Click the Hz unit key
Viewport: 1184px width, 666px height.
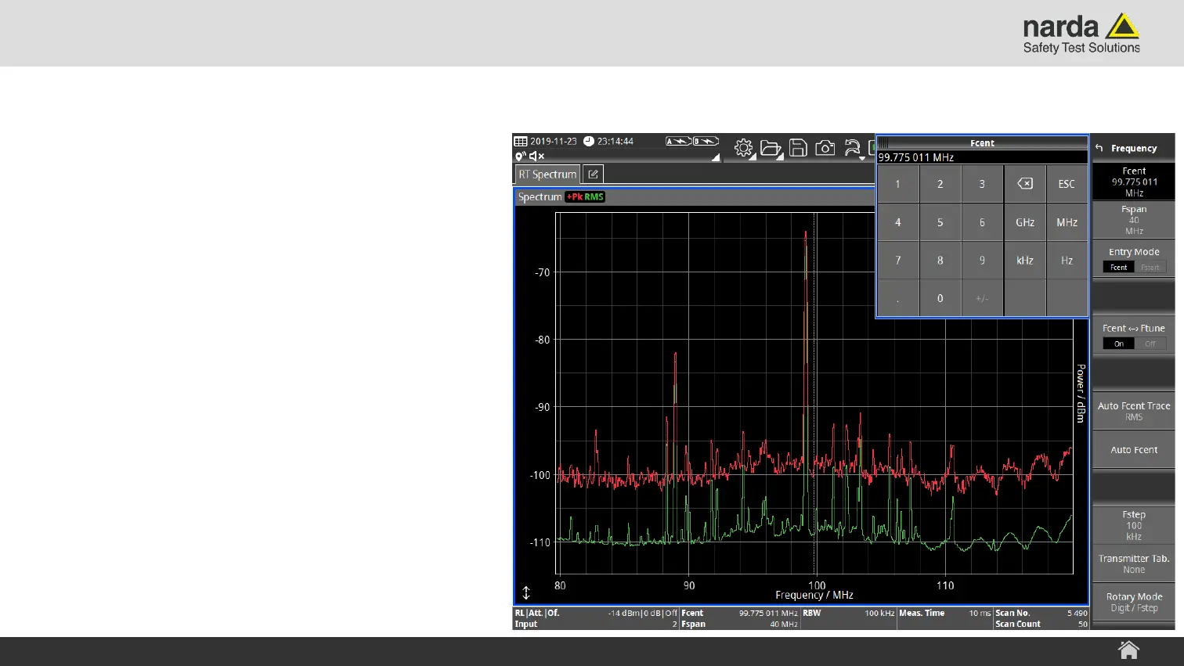click(x=1067, y=261)
